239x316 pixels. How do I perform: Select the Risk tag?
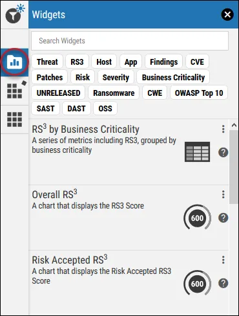point(83,78)
